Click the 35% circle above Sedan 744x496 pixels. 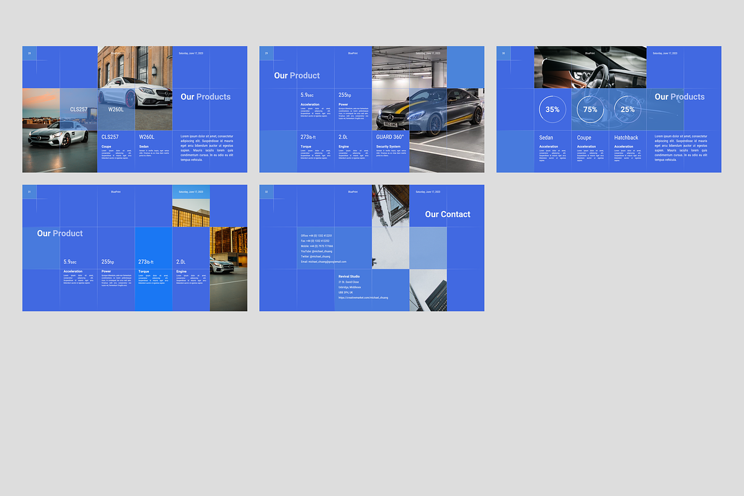[552, 109]
